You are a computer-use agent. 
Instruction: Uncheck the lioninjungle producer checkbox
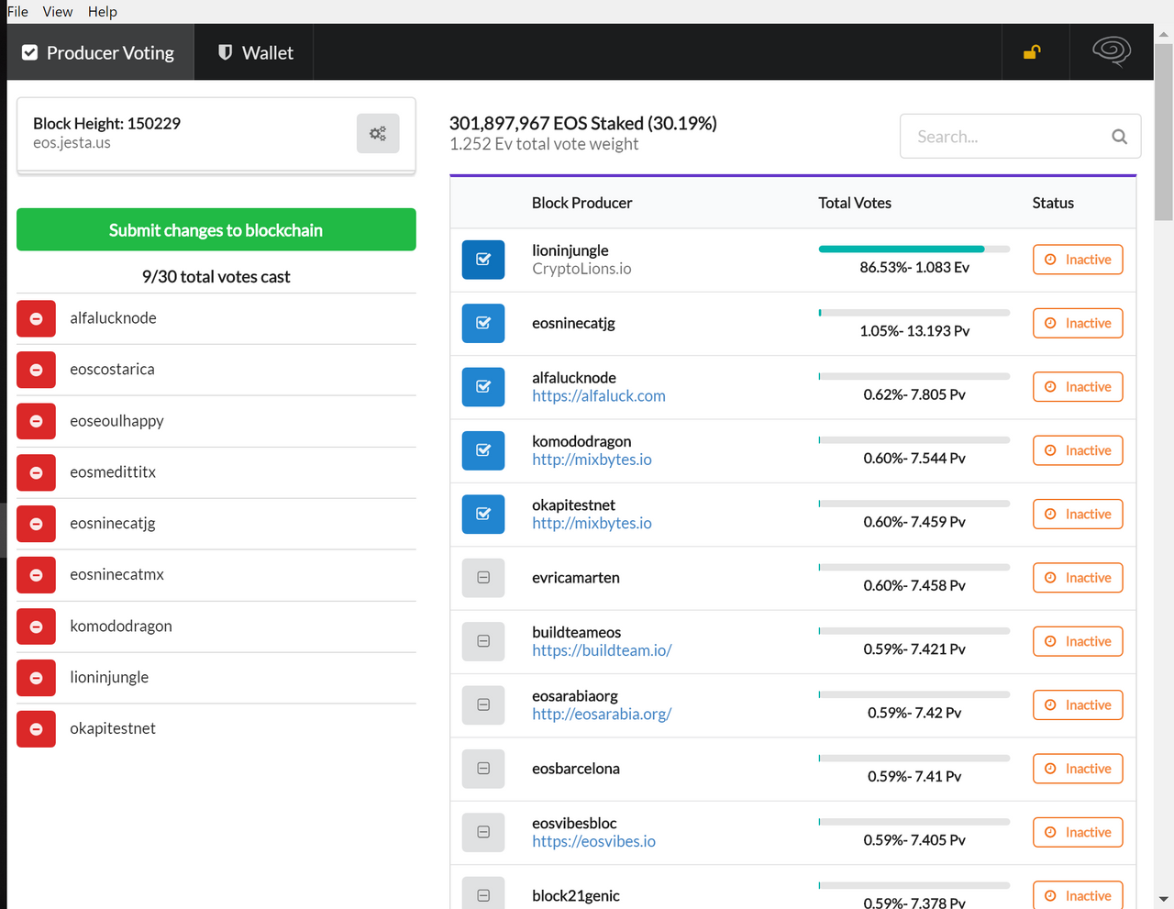tap(483, 260)
